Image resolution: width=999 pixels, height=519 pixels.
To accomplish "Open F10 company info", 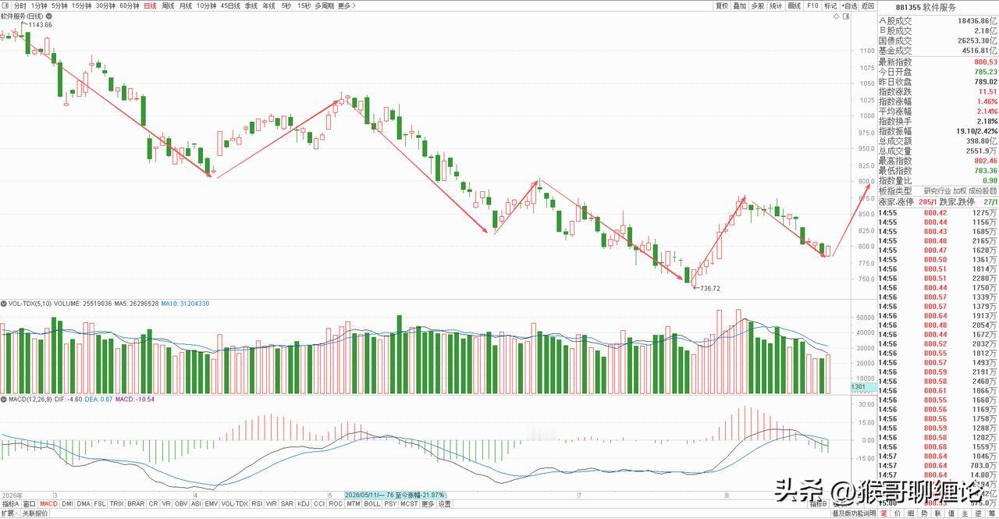I will (812, 5).
